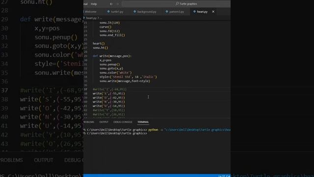This screenshot has height=177, width=314.
Task: Click the write('S',(-55,95)) line in center editor
Action: (x=109, y=93)
